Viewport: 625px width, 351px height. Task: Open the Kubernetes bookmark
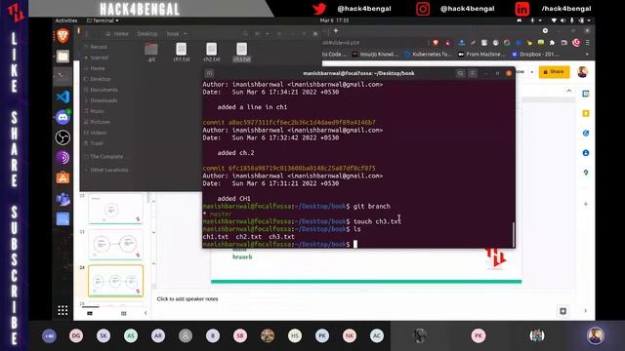point(429,55)
